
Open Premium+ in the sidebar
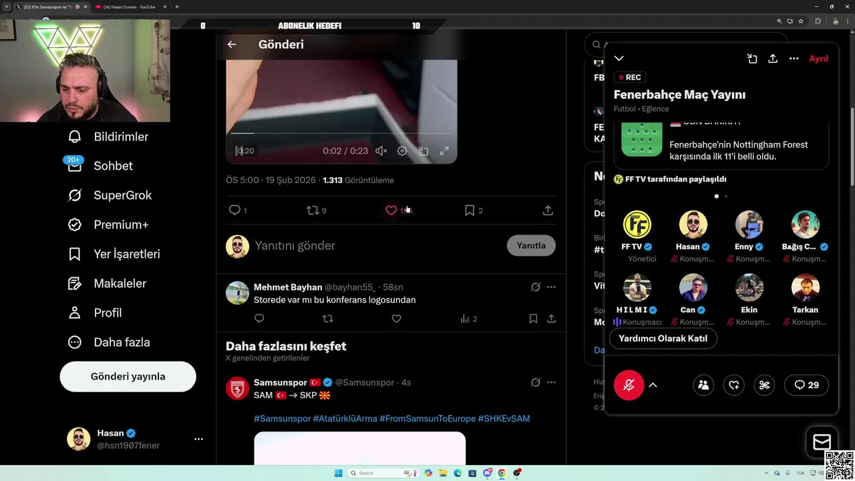108,224
